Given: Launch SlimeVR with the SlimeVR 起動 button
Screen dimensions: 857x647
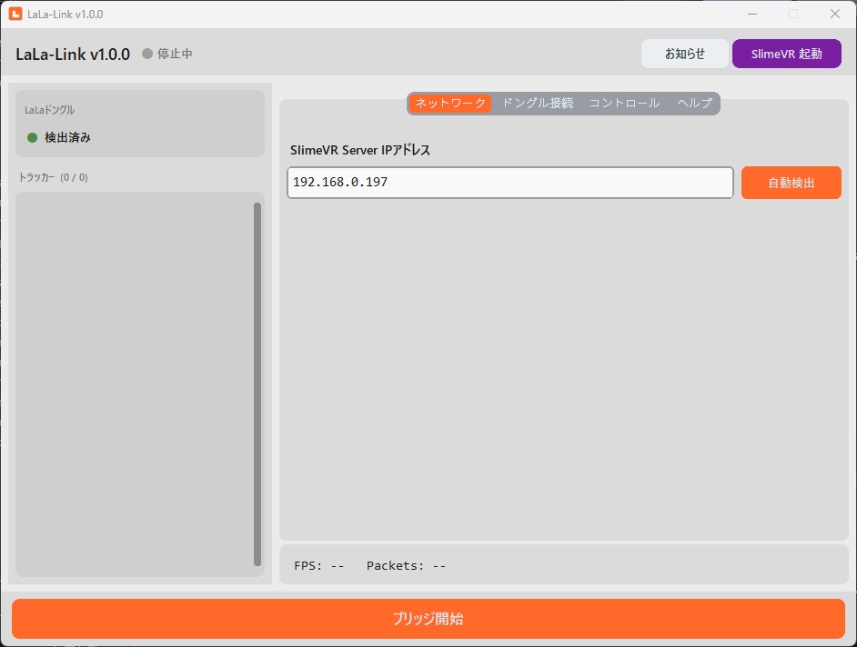Looking at the screenshot, I should (787, 54).
